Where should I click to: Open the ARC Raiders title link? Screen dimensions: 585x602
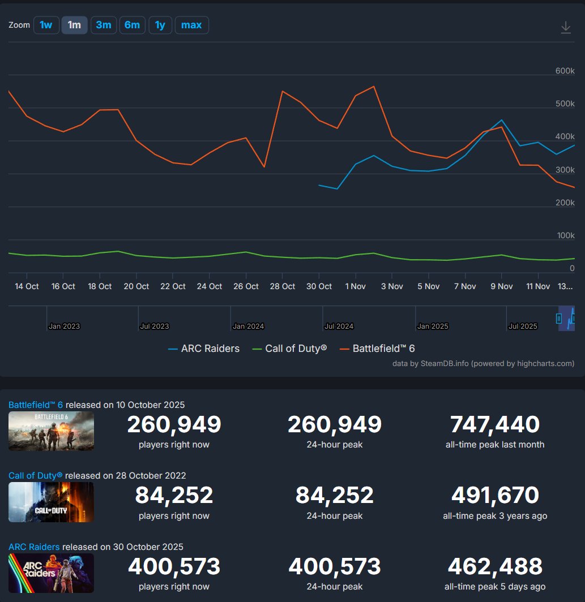[34, 547]
